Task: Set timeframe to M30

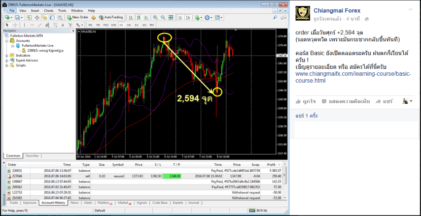Action: (x=113, y=25)
